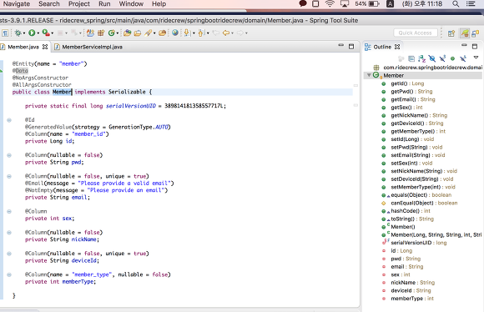Toggle Hide Local Types in Outline

point(462,58)
